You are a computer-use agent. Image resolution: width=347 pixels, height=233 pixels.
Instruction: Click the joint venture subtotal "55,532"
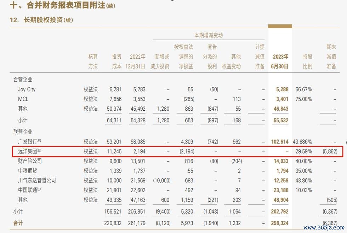click(x=281, y=121)
